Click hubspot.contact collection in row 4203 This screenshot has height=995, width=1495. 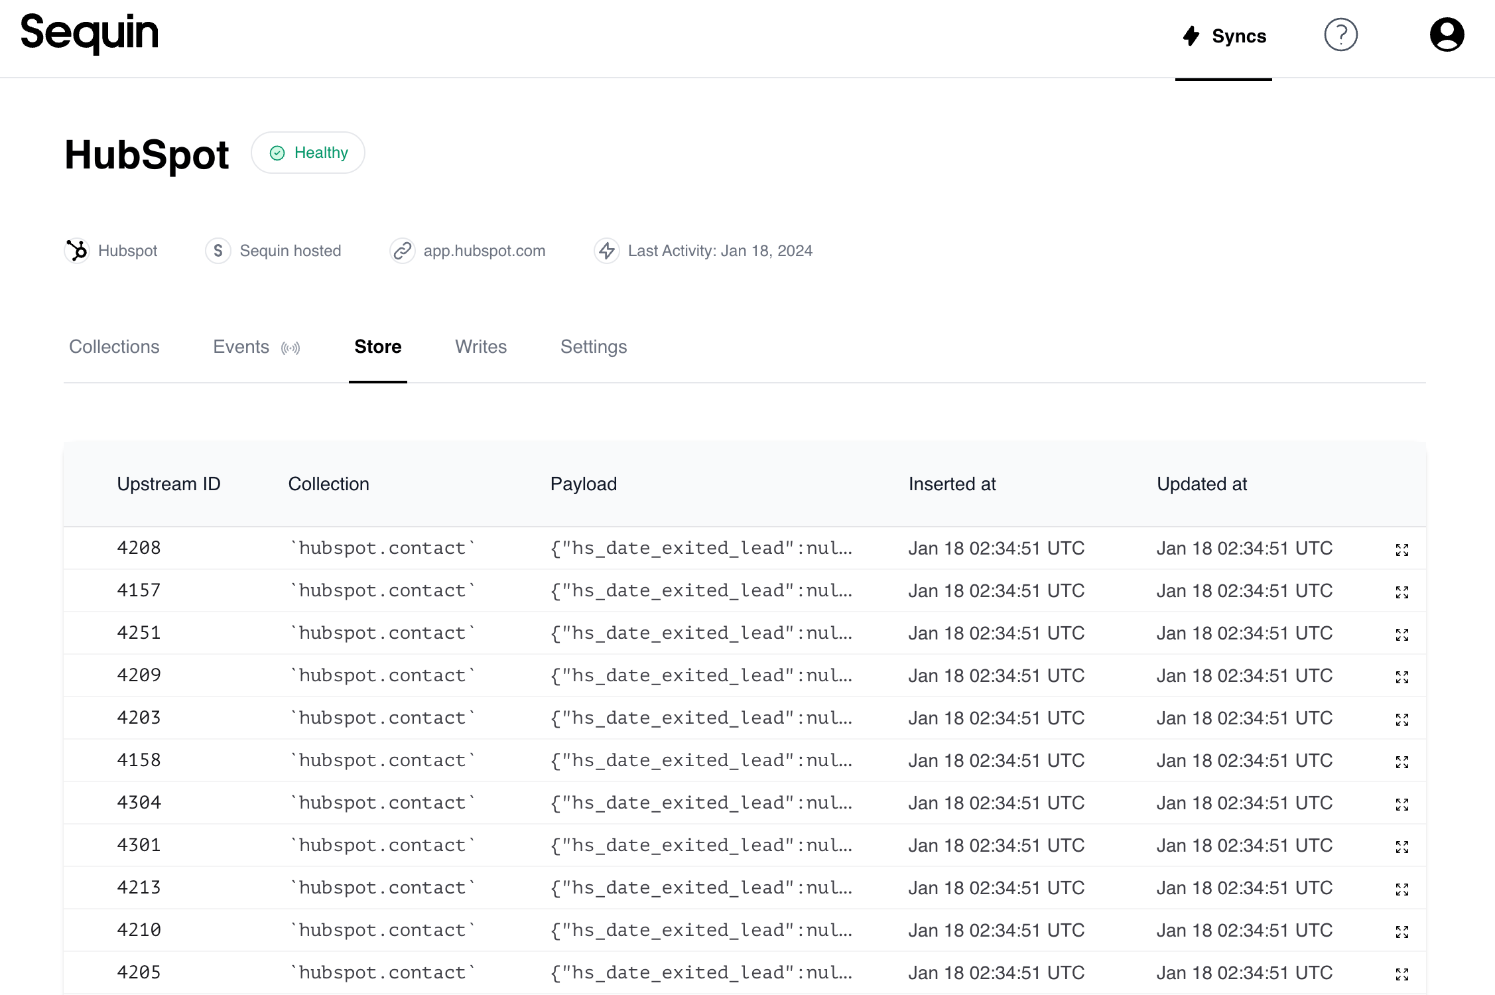tap(383, 718)
